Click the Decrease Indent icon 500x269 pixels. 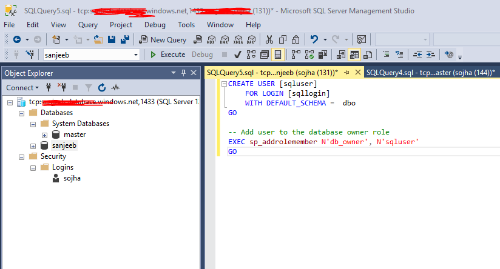417,55
